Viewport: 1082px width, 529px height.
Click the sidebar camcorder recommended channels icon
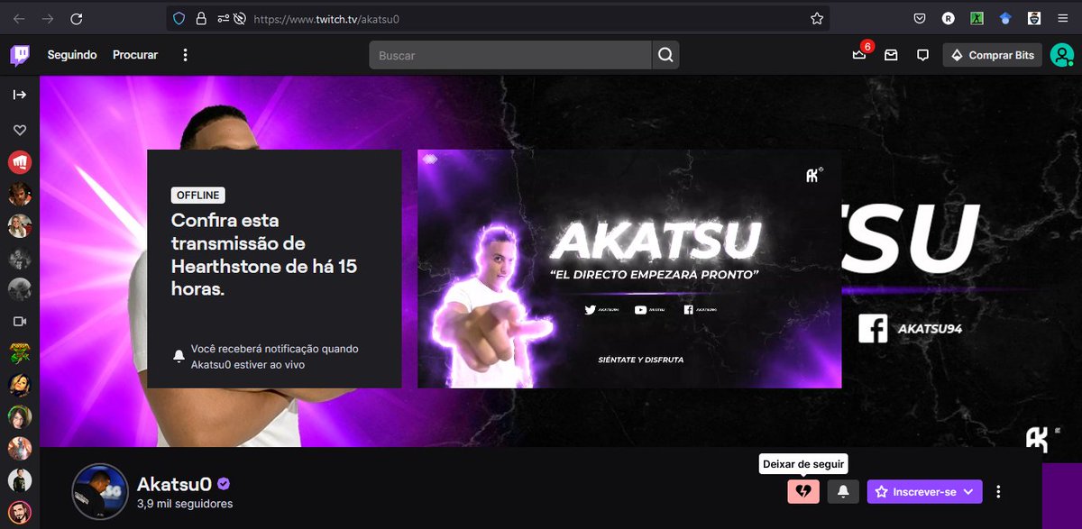pos(20,321)
